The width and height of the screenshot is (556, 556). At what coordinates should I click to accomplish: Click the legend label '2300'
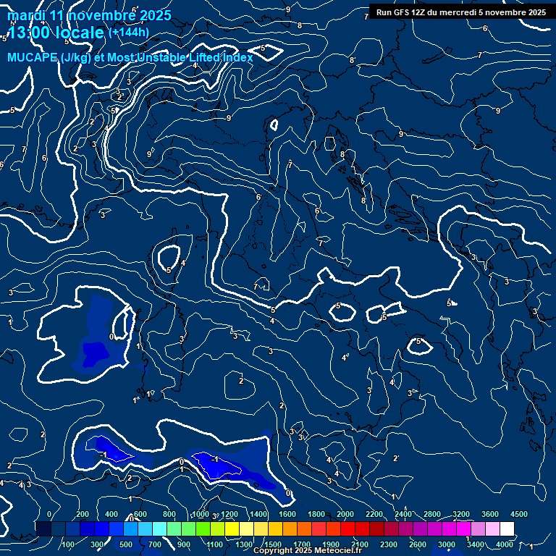click(389, 544)
